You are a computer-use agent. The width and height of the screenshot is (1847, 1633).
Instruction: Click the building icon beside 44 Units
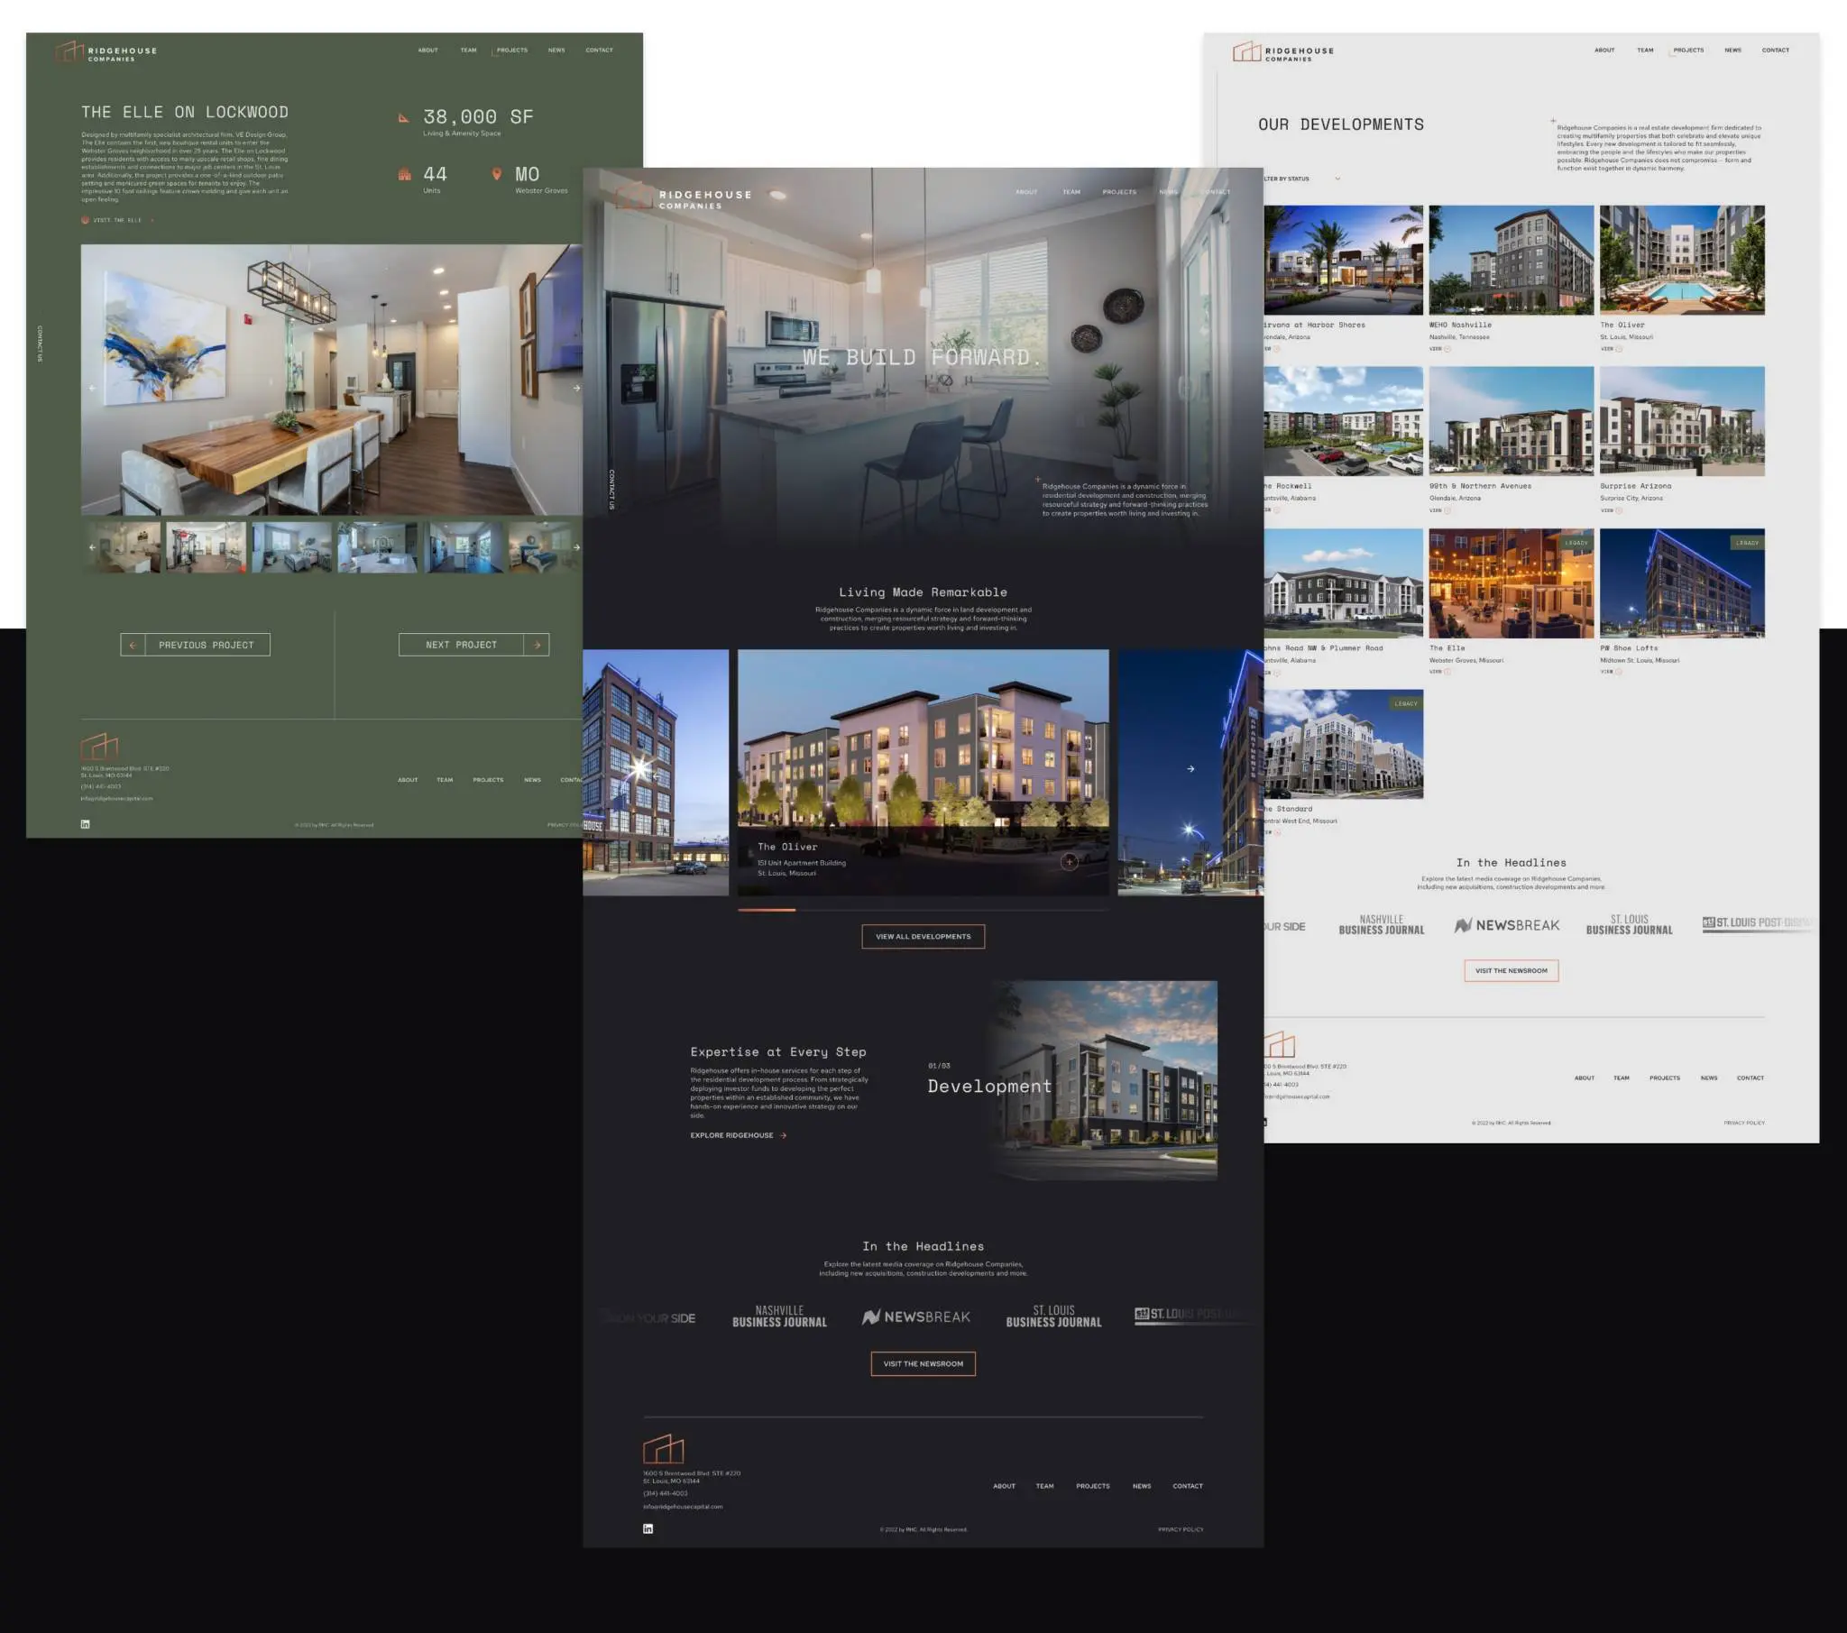coord(403,174)
